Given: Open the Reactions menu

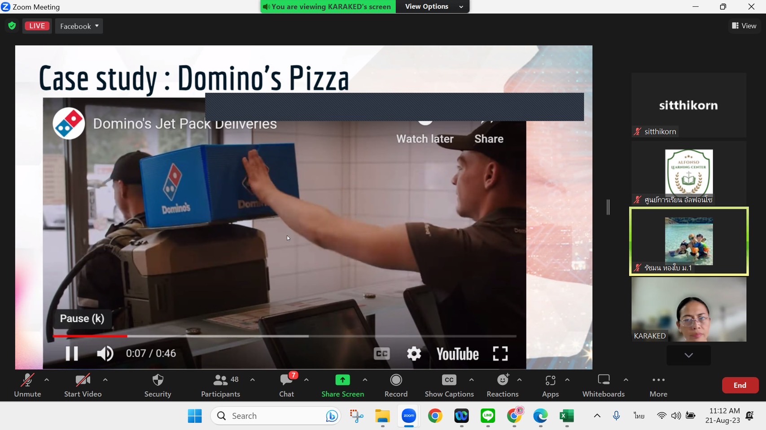Looking at the screenshot, I should pyautogui.click(x=502, y=385).
